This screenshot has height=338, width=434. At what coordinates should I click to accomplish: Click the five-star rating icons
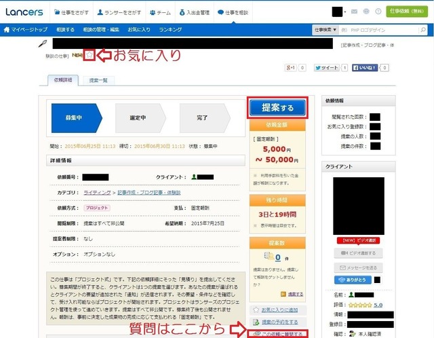coord(360,305)
